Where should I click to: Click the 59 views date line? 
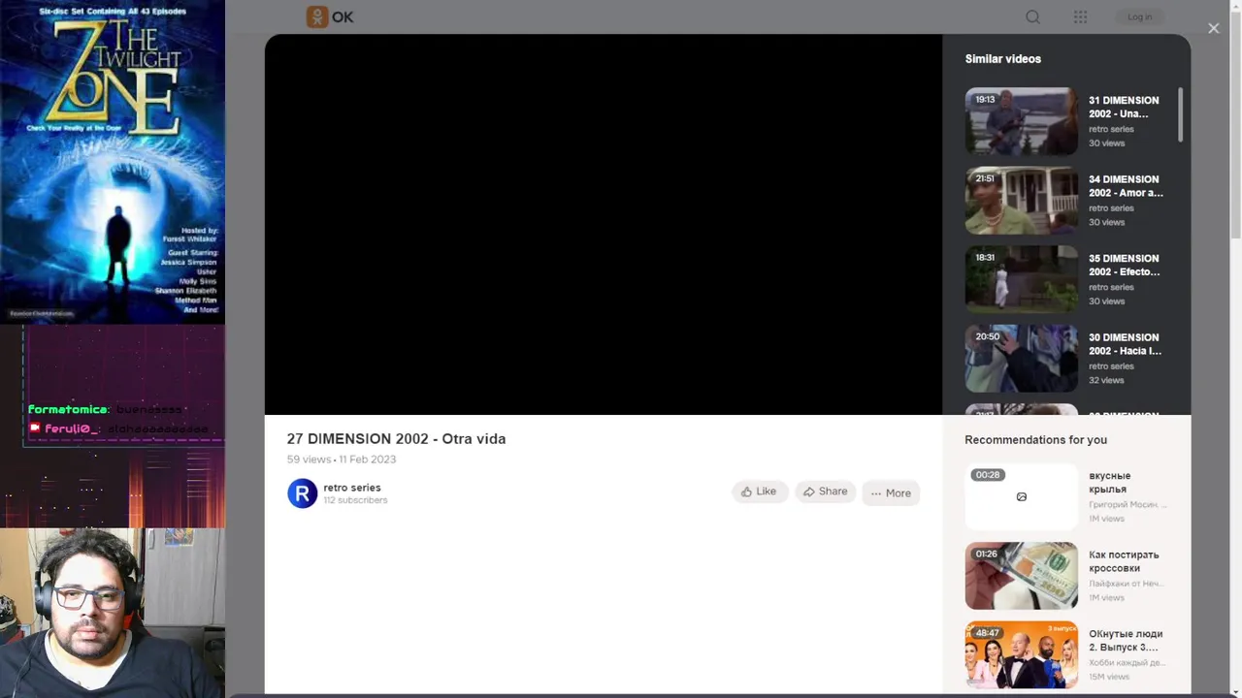click(342, 460)
